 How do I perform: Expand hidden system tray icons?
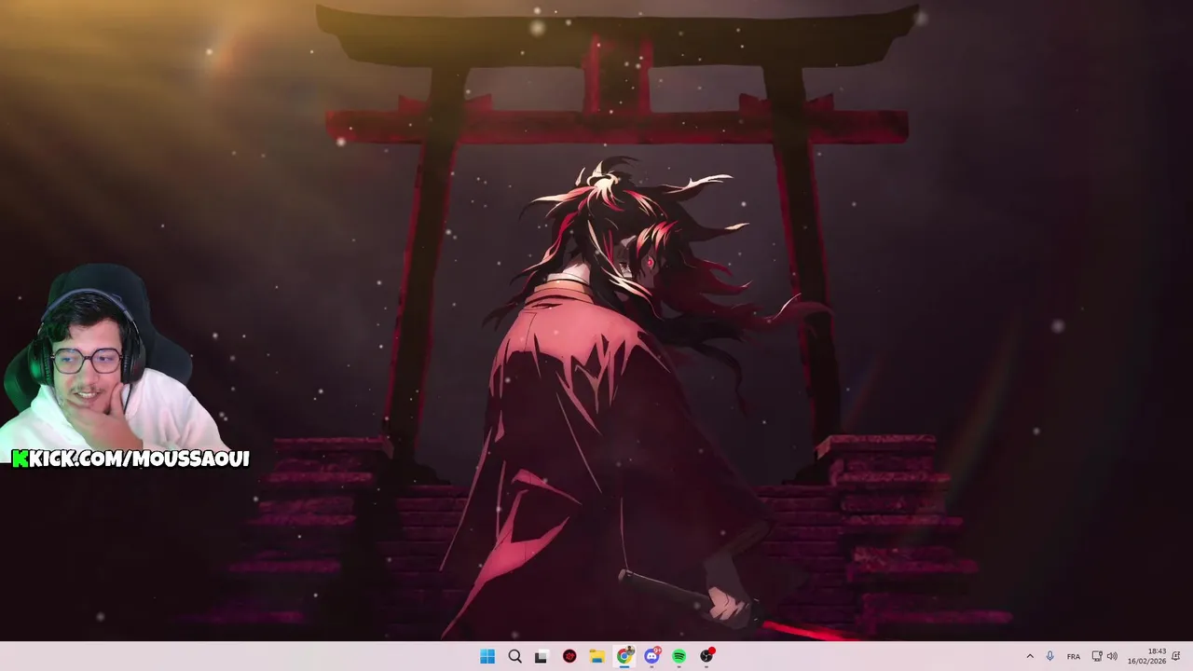[x=1030, y=656]
